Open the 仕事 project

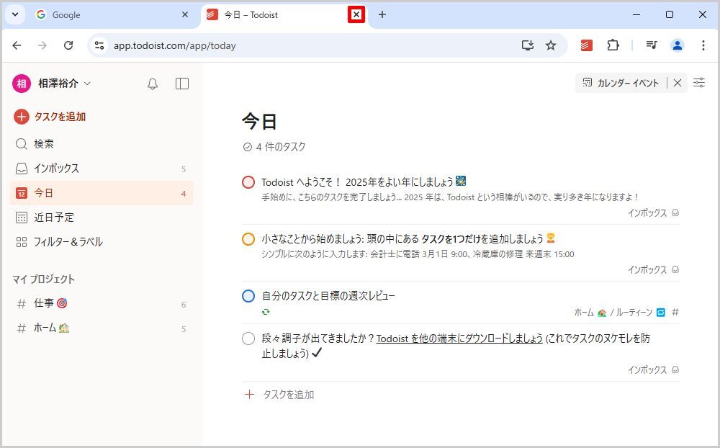point(102,304)
